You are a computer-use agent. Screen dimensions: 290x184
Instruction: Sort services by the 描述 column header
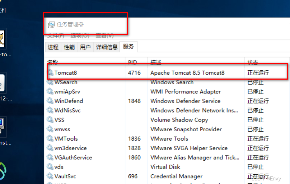click(x=156, y=62)
